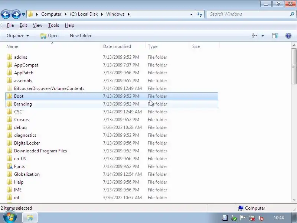This screenshot has height=223, width=297.
Task: Click the Globalization folder name
Action: tap(27, 174)
